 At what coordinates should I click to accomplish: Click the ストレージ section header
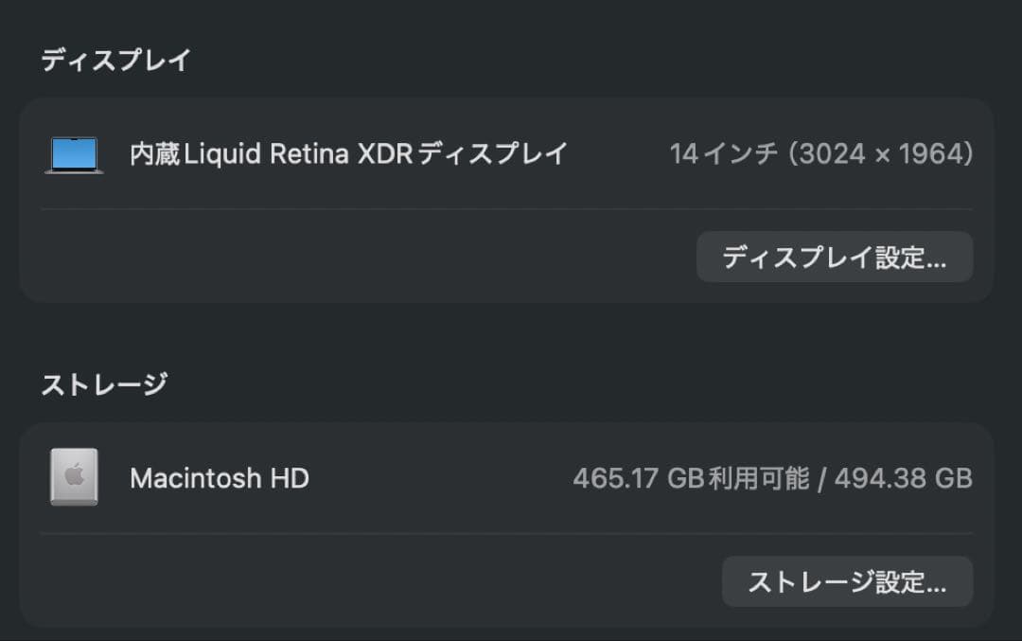click(106, 383)
